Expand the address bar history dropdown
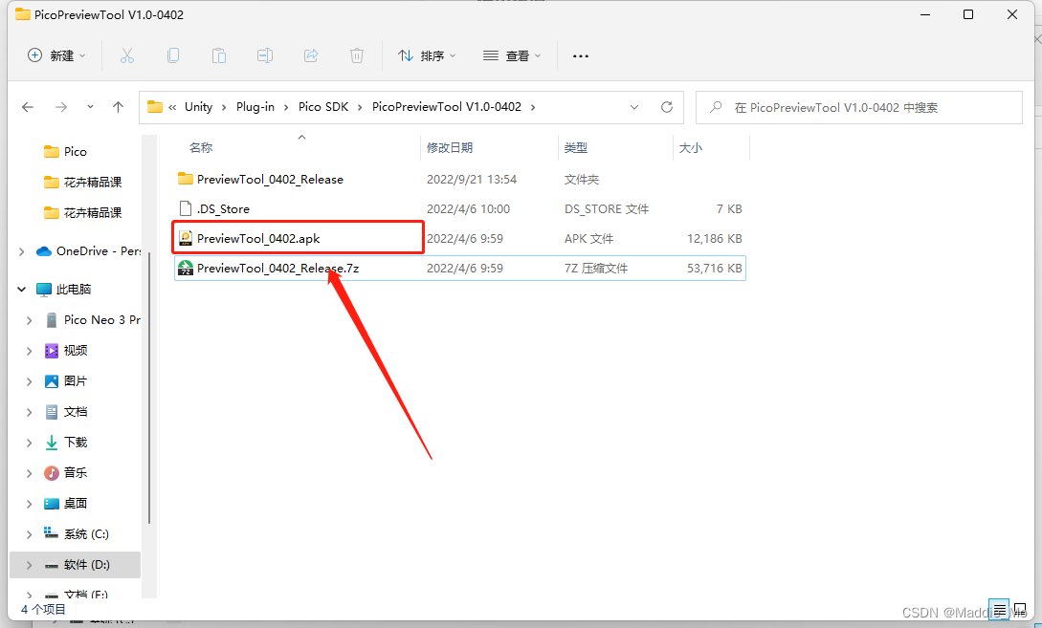Viewport: 1042px width, 628px height. 634,107
